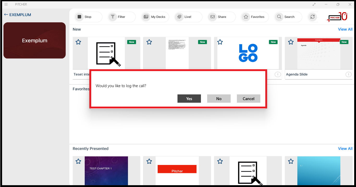356x187 pixels.
Task: Open My Decks
Action: tap(155, 17)
